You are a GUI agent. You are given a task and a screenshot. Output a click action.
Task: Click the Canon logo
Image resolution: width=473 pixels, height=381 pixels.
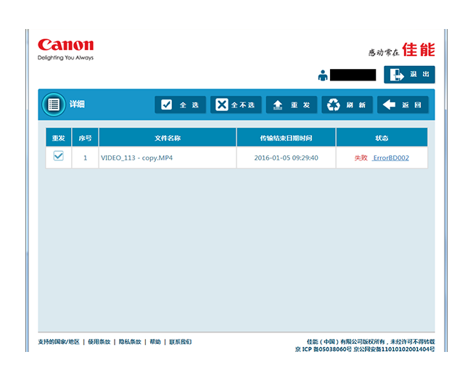pos(65,49)
